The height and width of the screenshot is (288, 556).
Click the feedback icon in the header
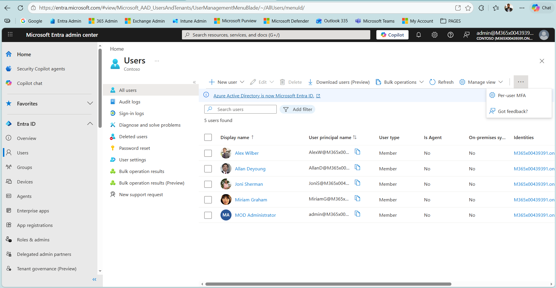[466, 35]
